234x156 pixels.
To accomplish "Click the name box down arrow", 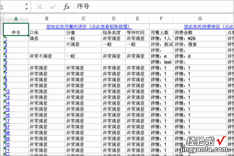I will click(27, 9).
